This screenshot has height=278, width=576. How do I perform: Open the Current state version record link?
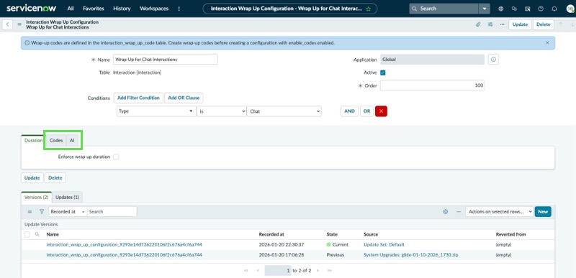pyautogui.click(x=124, y=245)
